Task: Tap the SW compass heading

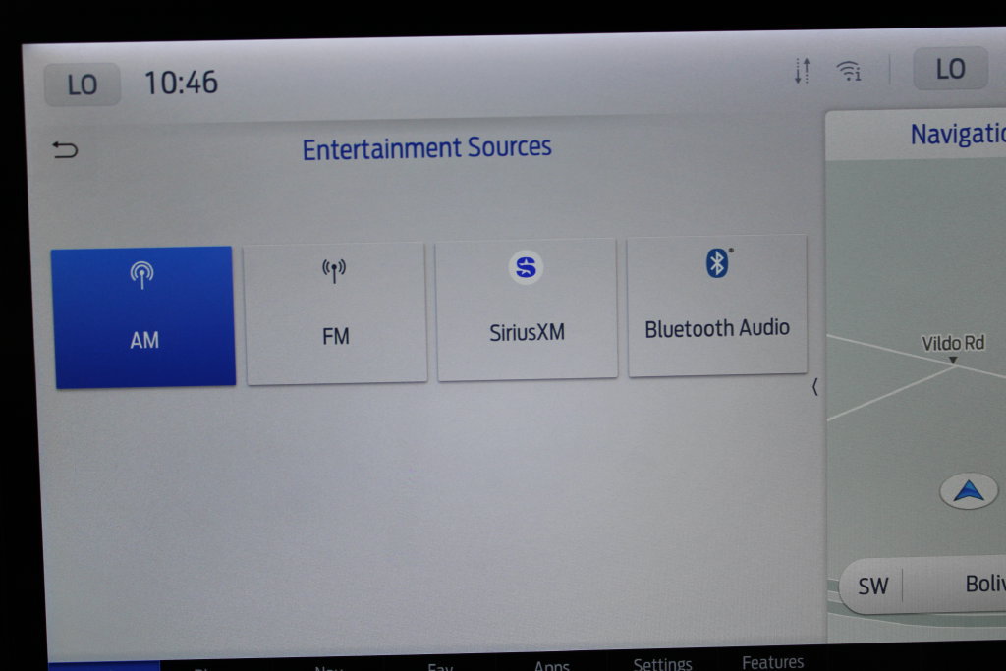Action: tap(873, 586)
